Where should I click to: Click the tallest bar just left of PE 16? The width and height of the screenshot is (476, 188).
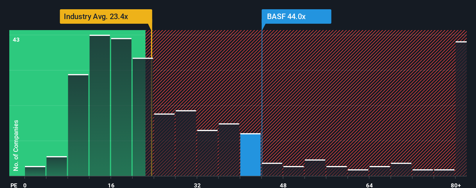[x=100, y=105]
